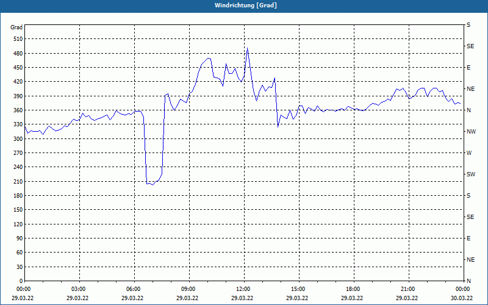Click the 'Grad' y-axis unit label
The height and width of the screenshot is (305, 488).
pos(16,27)
